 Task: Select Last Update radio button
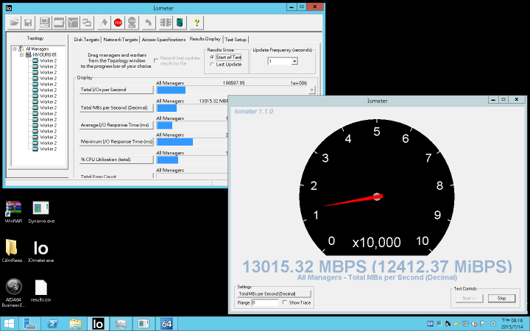pos(212,64)
